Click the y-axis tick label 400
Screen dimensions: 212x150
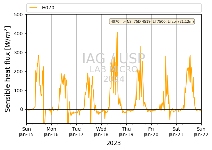tap(18, 34)
